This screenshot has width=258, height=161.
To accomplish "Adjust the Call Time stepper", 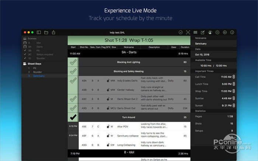I will coord(234,77).
